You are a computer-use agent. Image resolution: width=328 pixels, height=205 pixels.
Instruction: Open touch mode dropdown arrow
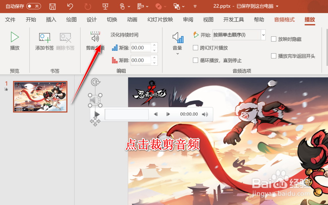pyautogui.click(x=129, y=7)
